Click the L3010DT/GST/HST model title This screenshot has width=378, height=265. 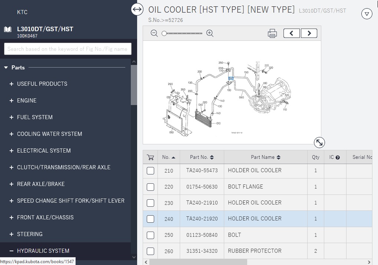(x=45, y=29)
